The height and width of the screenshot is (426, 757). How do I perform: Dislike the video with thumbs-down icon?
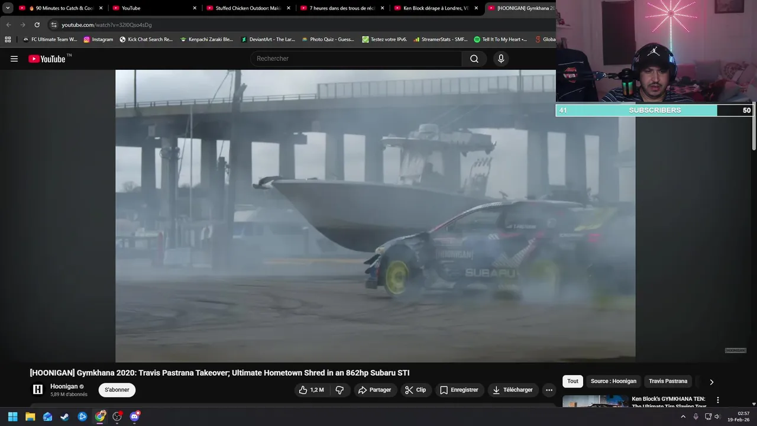click(x=339, y=390)
